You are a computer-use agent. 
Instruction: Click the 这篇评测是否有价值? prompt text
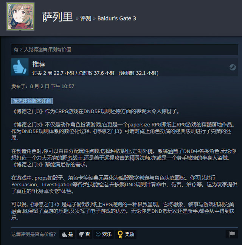point(34,234)
